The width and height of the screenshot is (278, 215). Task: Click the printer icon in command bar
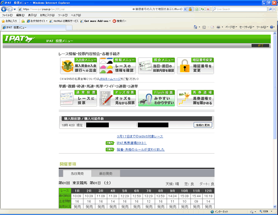pyautogui.click(x=218, y=27)
